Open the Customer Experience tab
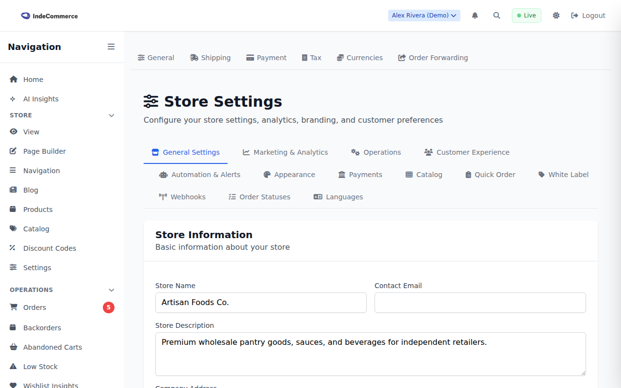The height and width of the screenshot is (388, 621). [x=467, y=152]
